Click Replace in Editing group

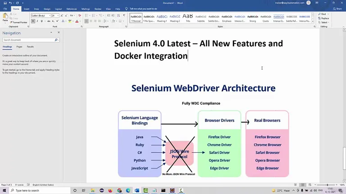pyautogui.click(x=324, y=18)
